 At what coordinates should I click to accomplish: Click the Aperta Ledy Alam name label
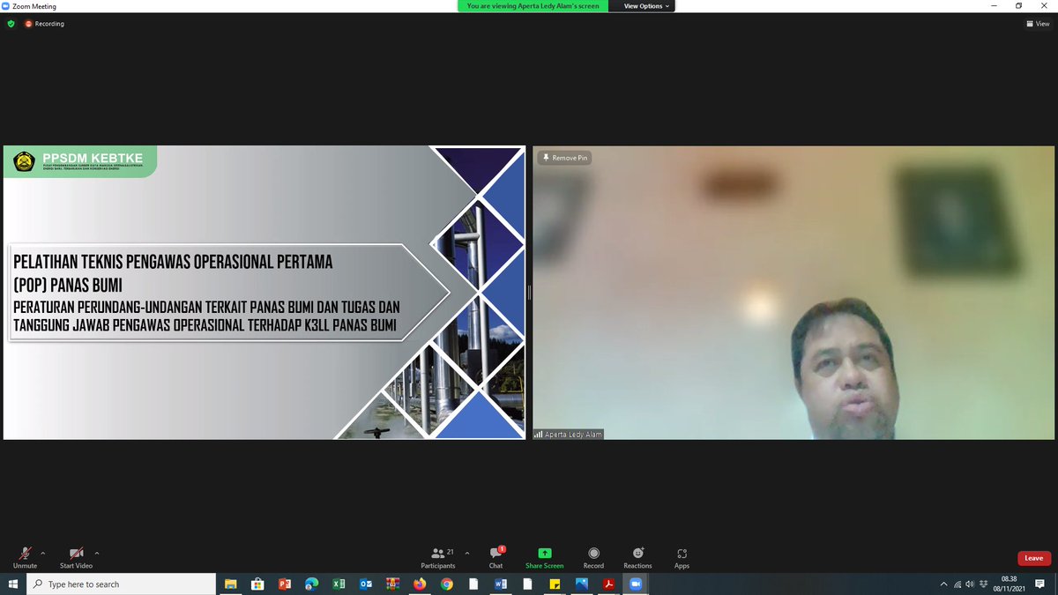pyautogui.click(x=569, y=435)
